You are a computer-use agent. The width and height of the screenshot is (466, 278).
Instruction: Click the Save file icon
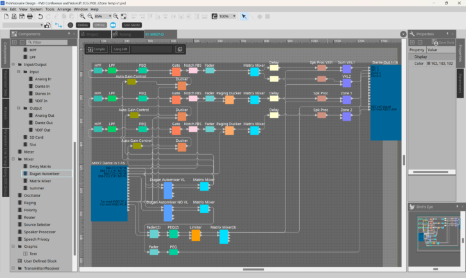(x=22, y=16)
